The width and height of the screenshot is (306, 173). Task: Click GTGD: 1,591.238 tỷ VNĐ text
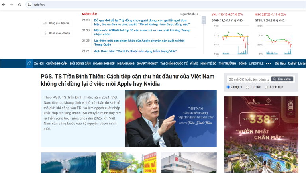[x=269, y=20]
